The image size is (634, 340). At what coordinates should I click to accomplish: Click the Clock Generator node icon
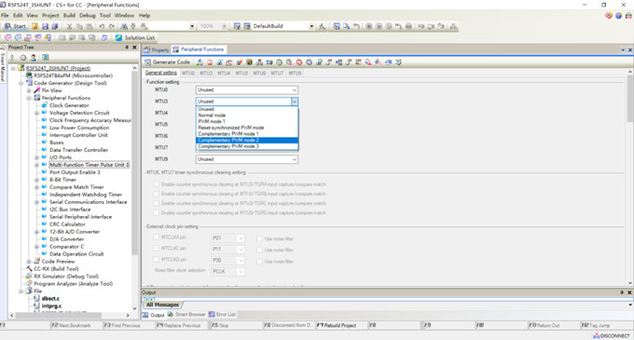coord(45,105)
